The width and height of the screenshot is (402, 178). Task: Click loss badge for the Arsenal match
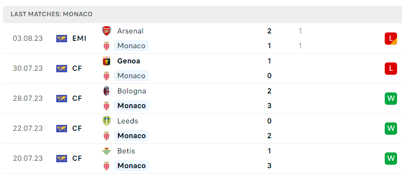(x=391, y=39)
